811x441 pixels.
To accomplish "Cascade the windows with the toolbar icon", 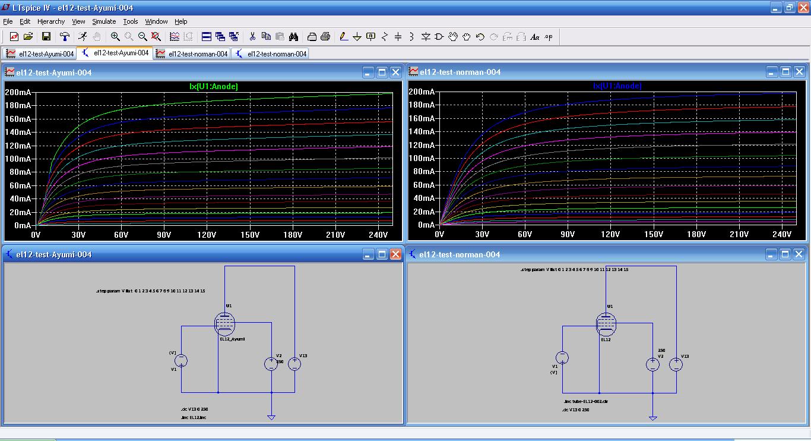I will (x=220, y=37).
